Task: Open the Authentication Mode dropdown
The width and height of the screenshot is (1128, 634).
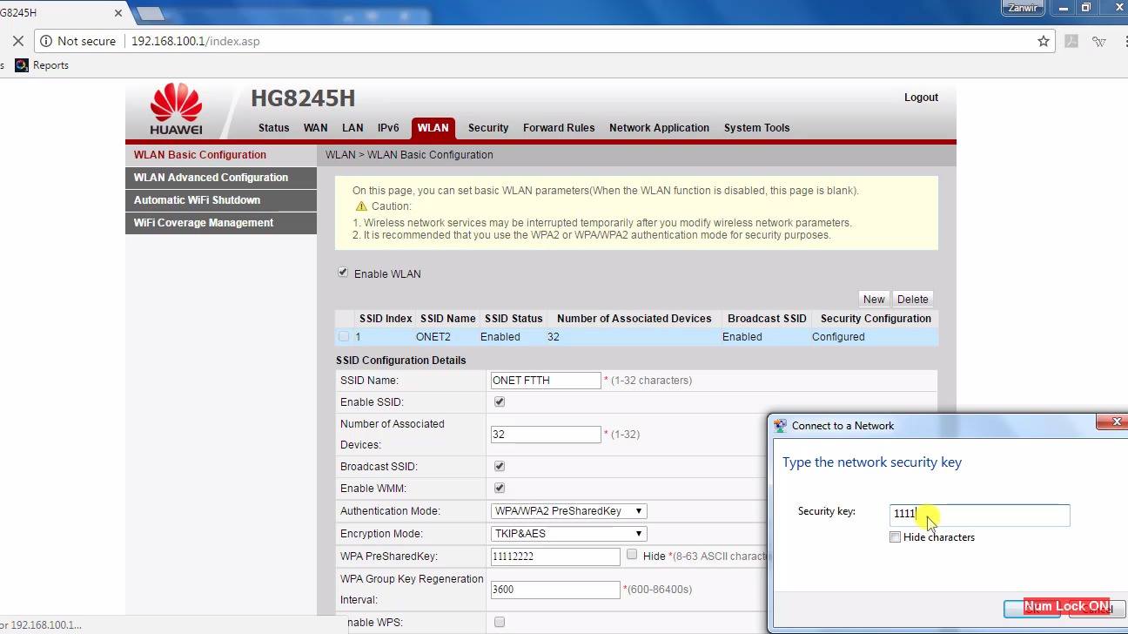Action: point(569,511)
